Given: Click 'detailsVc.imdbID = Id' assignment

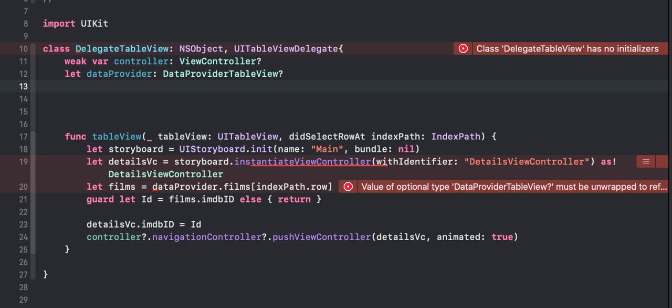Looking at the screenshot, I should tap(144, 224).
